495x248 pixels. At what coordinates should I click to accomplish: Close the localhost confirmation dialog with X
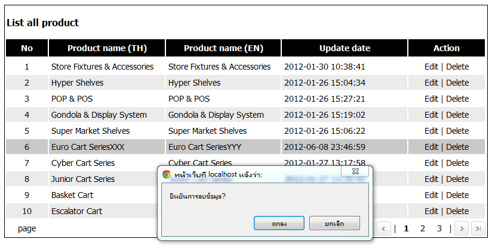tap(355, 171)
